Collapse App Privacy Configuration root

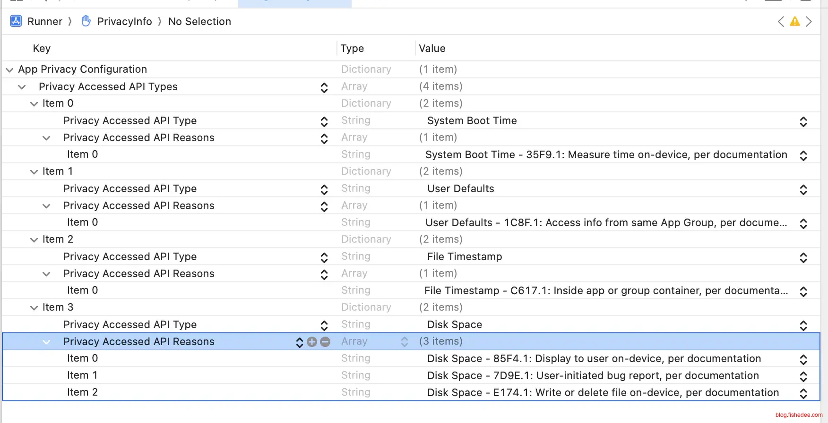pos(9,70)
